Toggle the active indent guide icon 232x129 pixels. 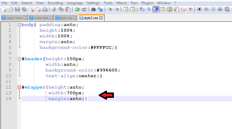156,9
